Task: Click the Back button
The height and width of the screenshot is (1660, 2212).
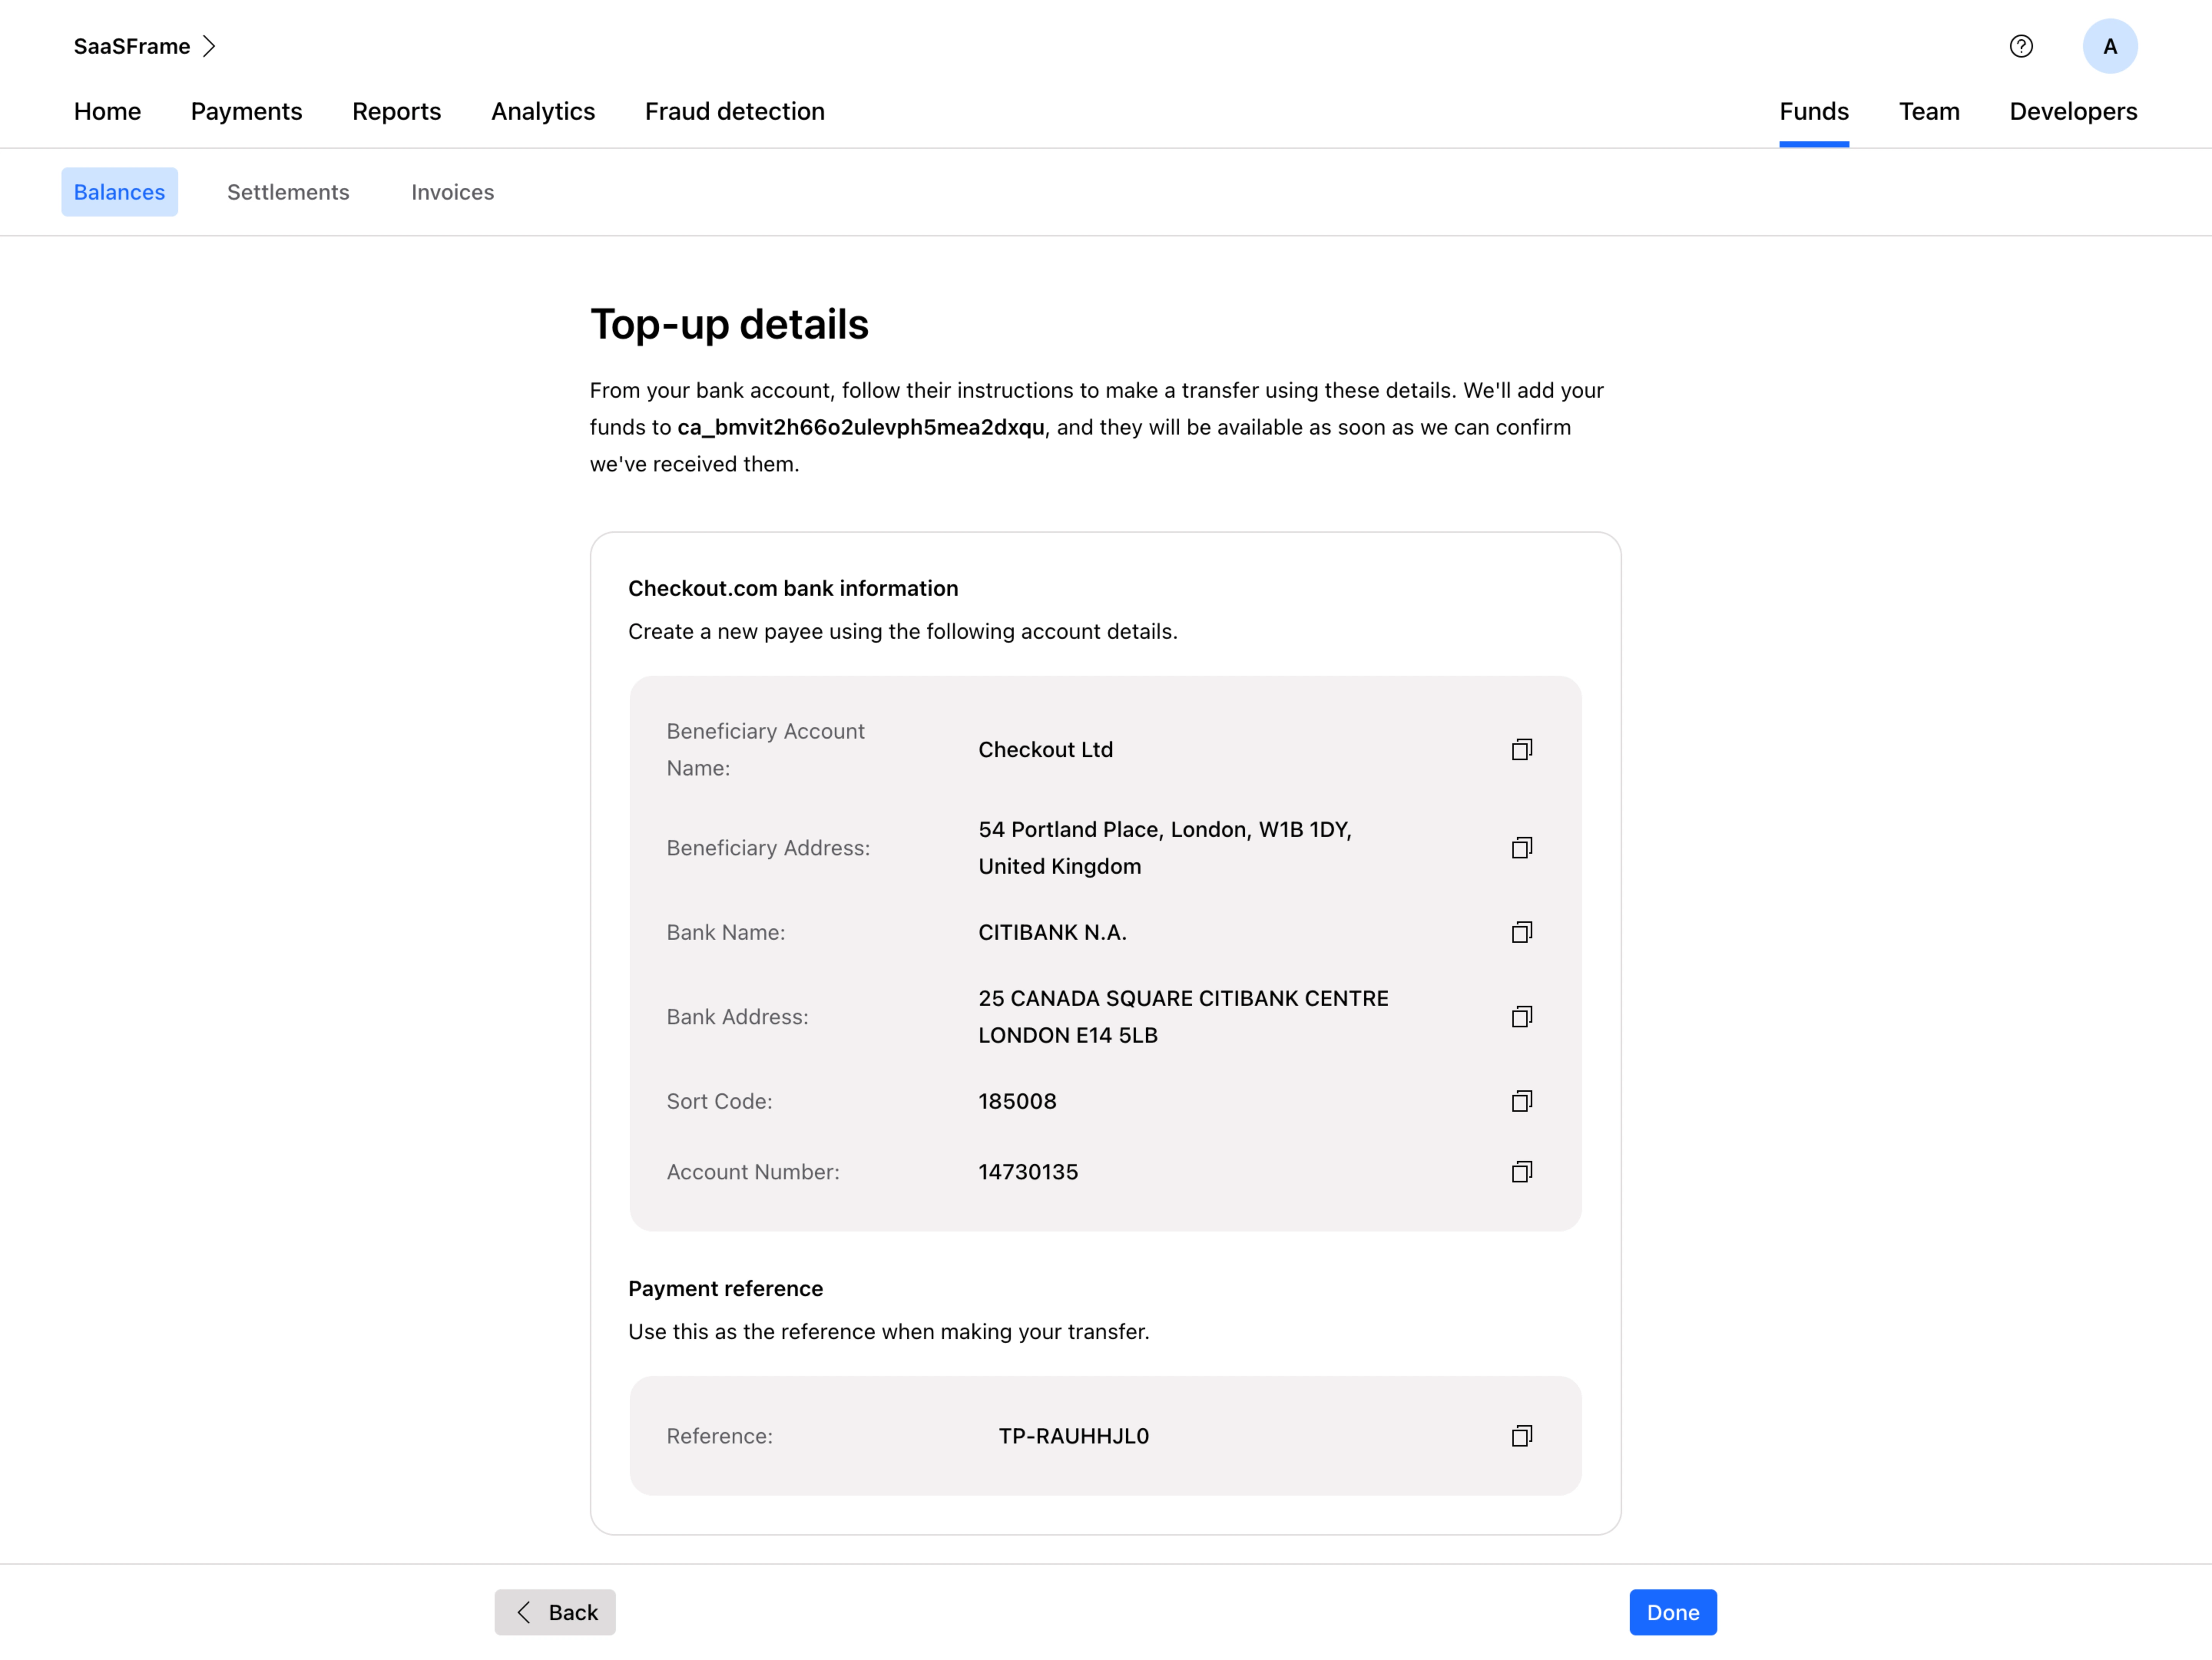Action: (555, 1612)
